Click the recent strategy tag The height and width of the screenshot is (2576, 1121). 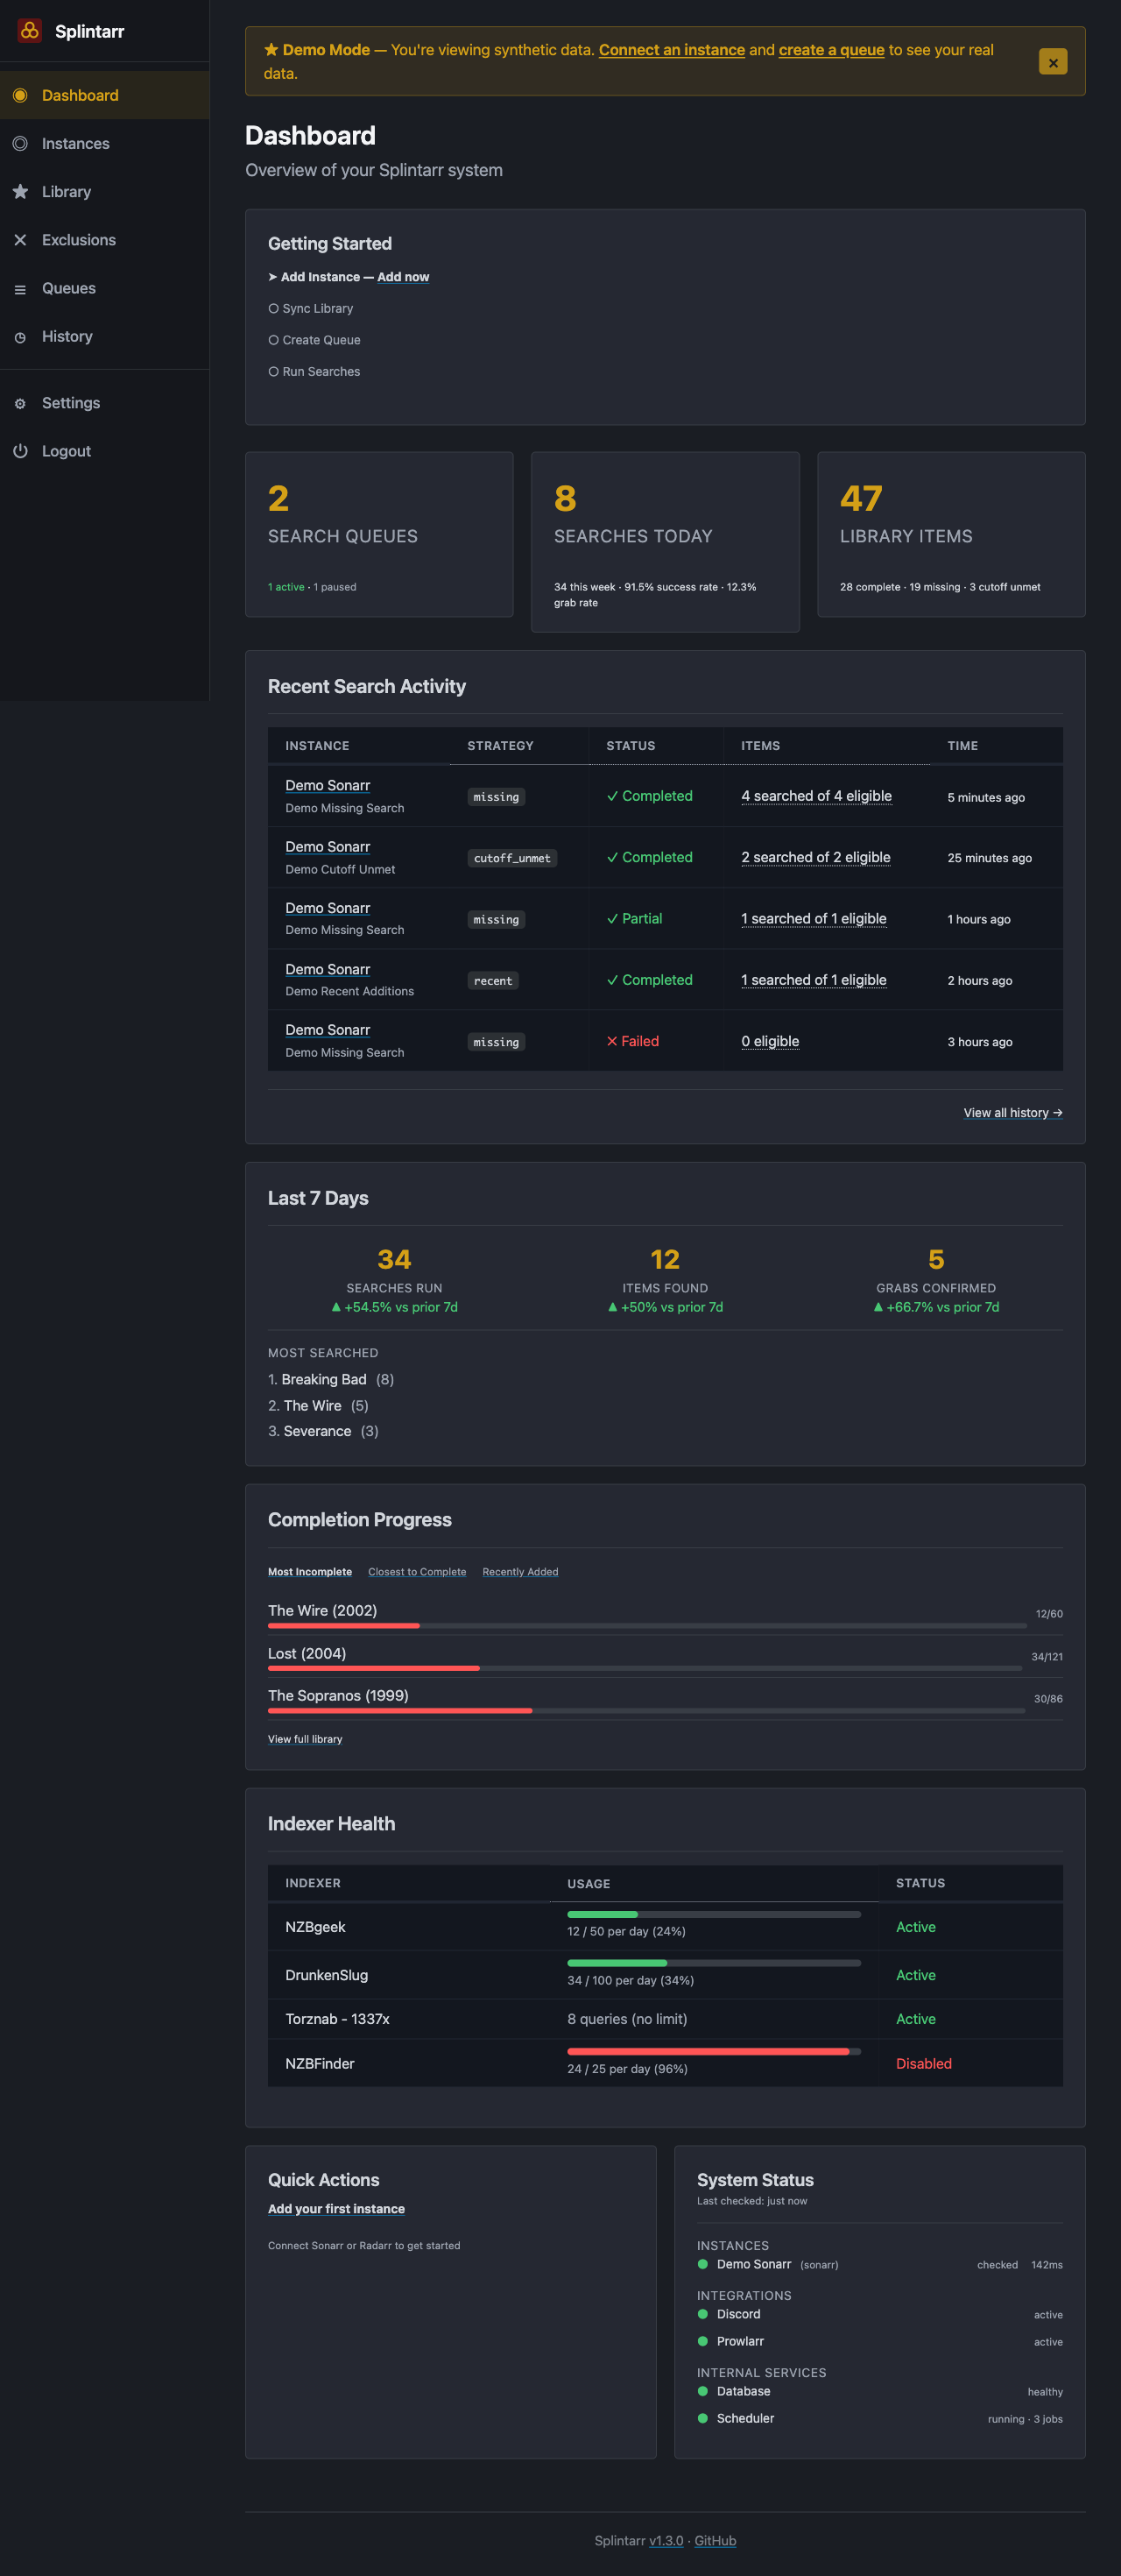pos(492,981)
